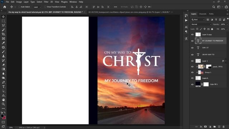
Task: Toggle Show Transform Controls checkbox
Action: coord(45,7)
